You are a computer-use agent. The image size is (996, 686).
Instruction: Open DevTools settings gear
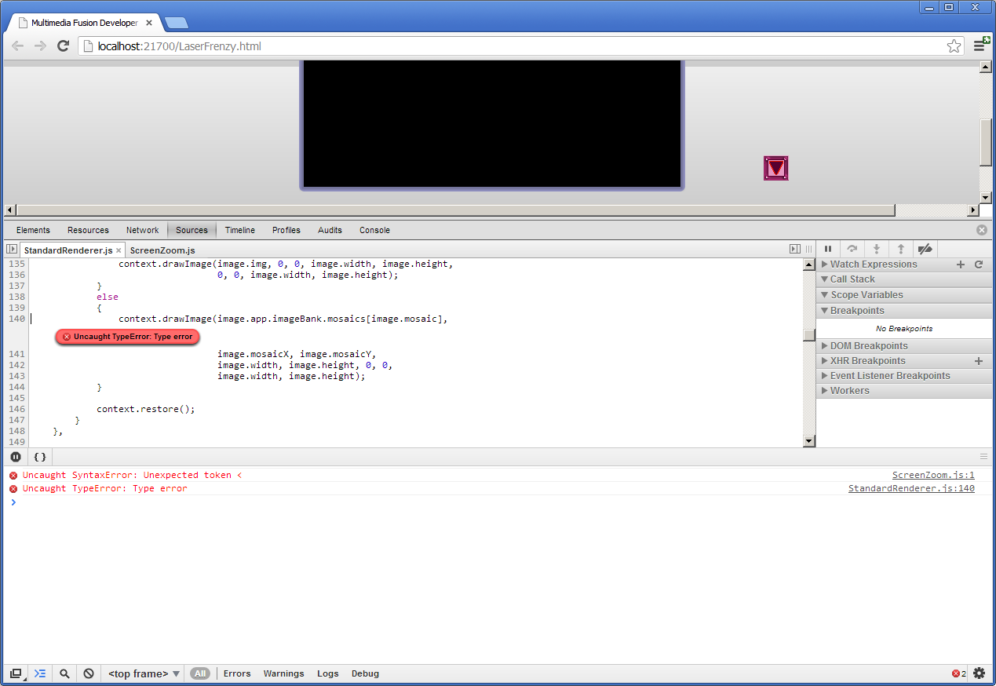(x=979, y=673)
